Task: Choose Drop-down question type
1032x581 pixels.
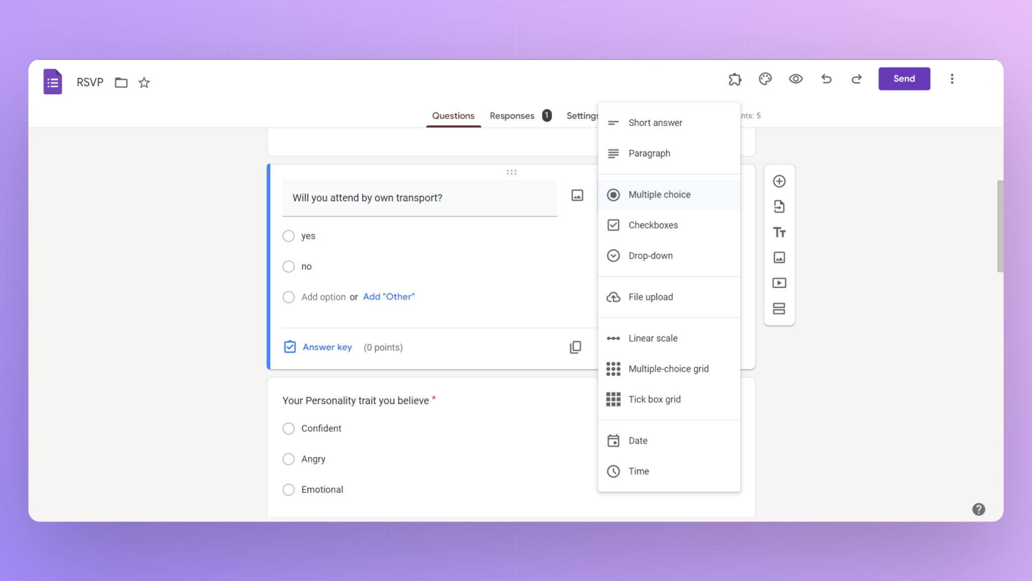Action: click(669, 256)
